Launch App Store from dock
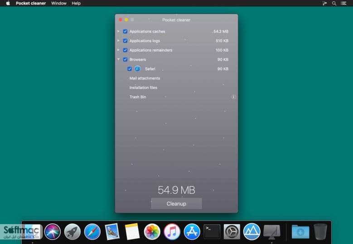Image resolution: width=353 pixels, height=244 pixels. (192, 232)
